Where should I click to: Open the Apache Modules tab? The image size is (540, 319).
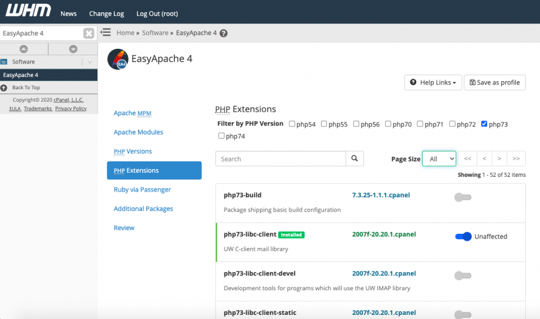tap(139, 132)
